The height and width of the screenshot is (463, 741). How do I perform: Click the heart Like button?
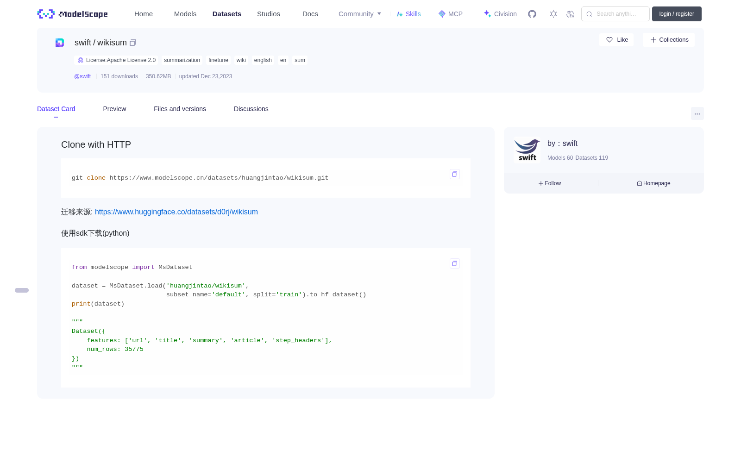point(616,40)
